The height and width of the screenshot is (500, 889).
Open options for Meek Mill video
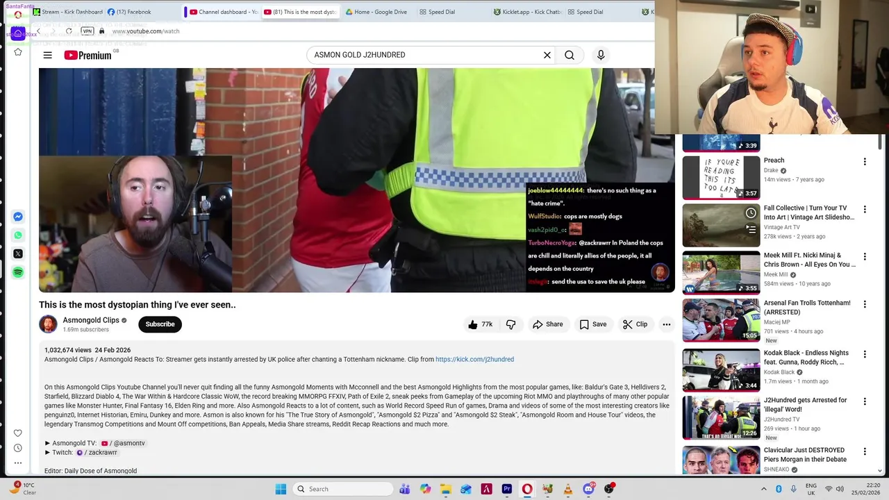point(865,256)
